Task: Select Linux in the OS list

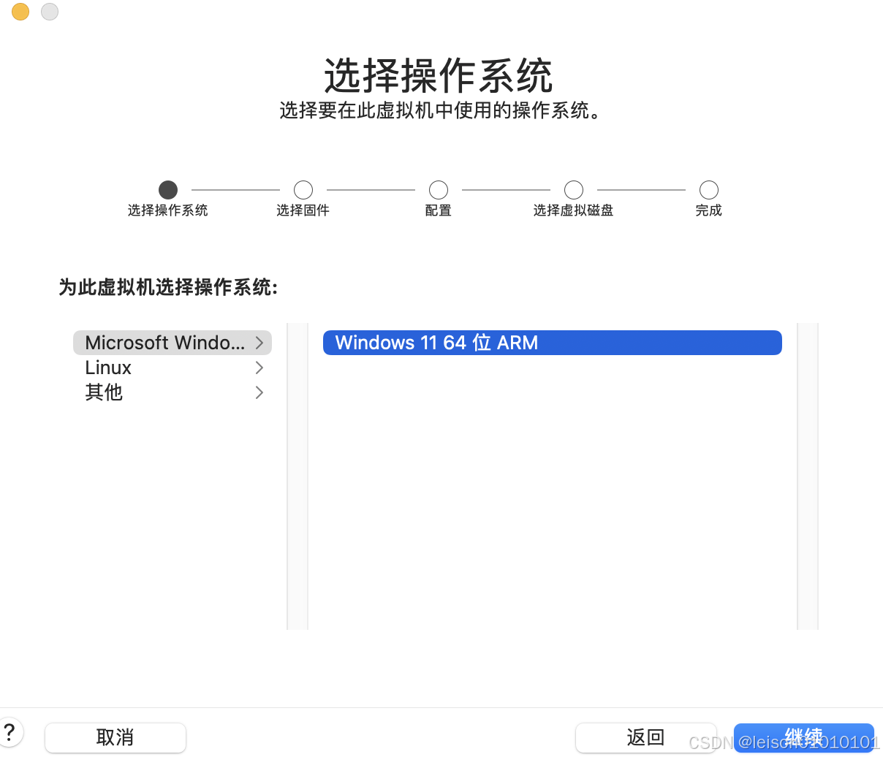Action: (x=173, y=368)
